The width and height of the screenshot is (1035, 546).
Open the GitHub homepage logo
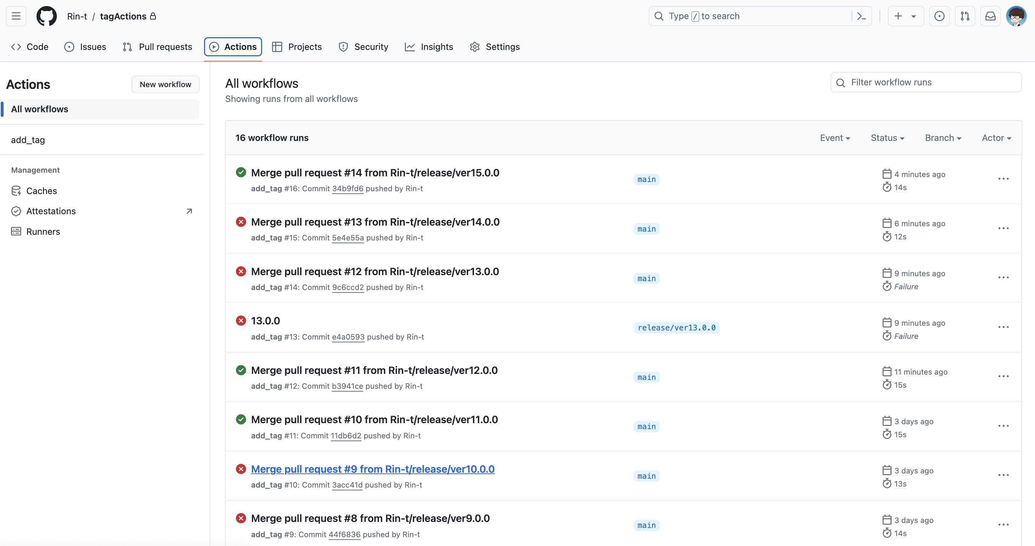46,16
